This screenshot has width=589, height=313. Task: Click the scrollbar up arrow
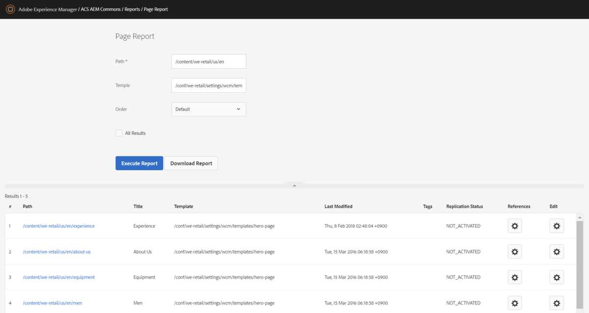(x=580, y=217)
